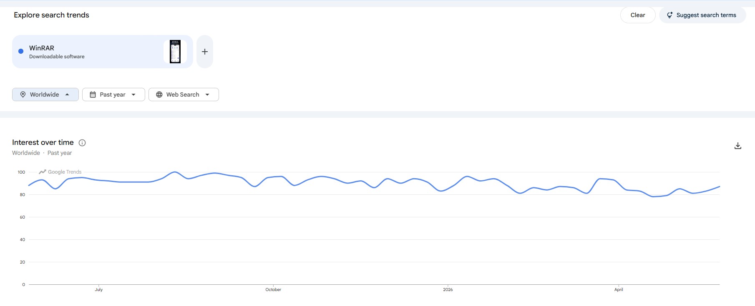Click the 40 value on y-axis
This screenshot has width=755, height=306.
(x=23, y=239)
